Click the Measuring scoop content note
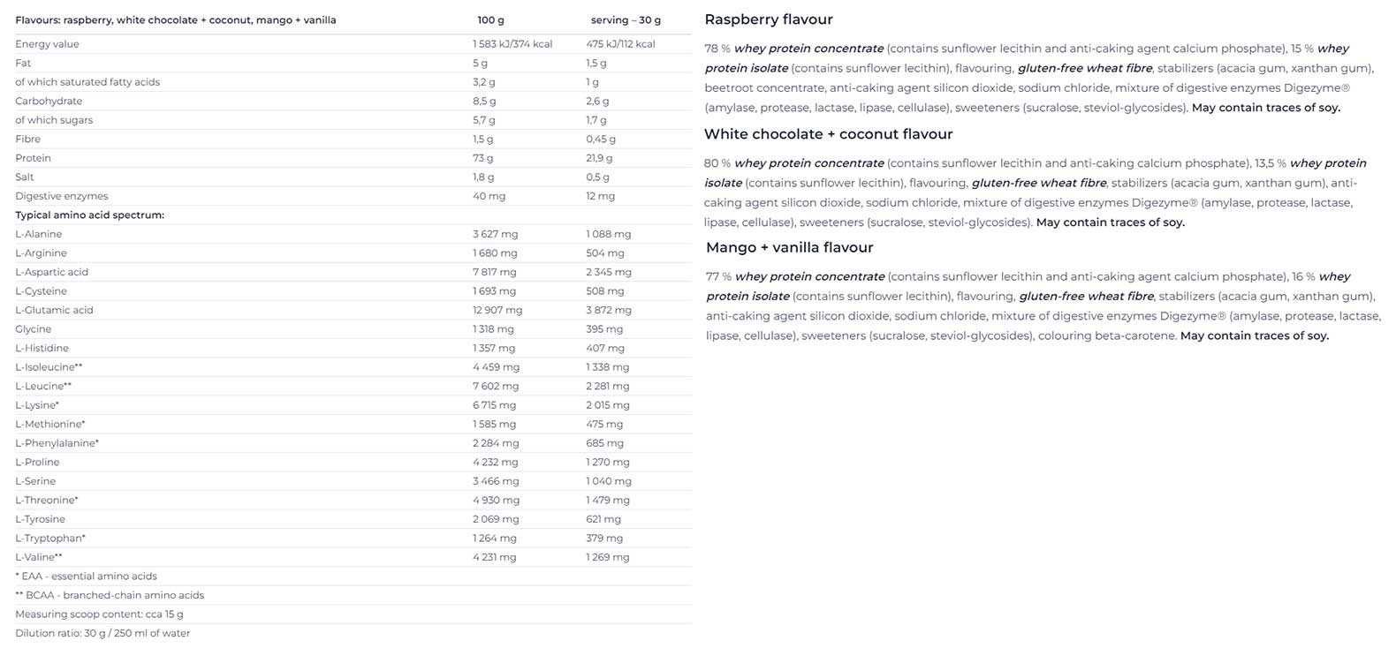The height and width of the screenshot is (648, 1396). (99, 614)
